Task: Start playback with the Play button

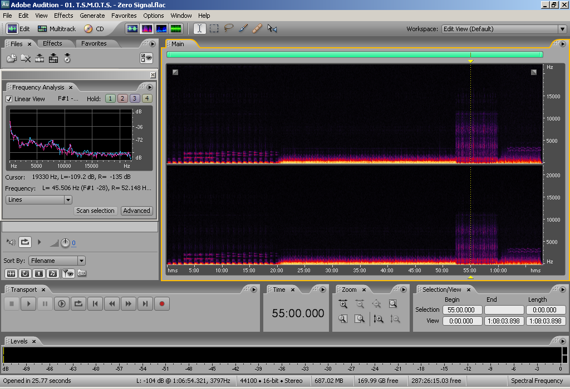Action: [28, 304]
